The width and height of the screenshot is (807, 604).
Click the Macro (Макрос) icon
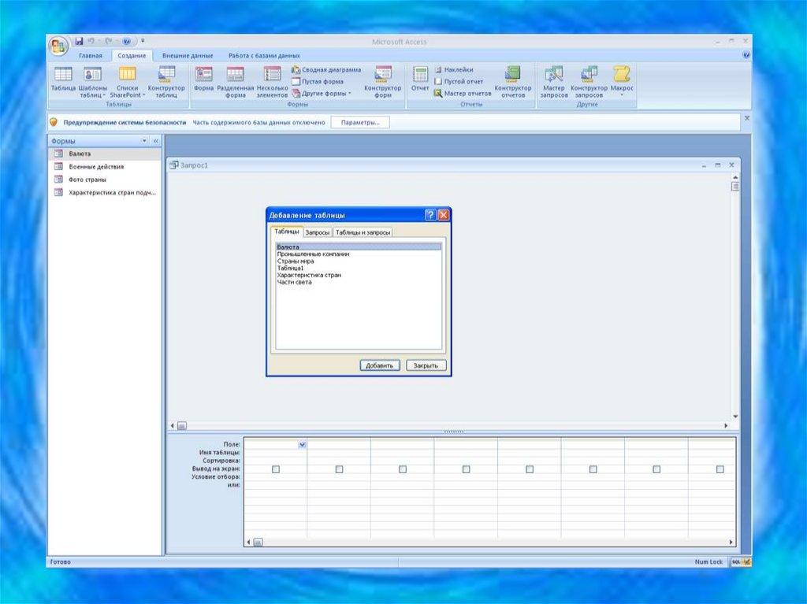pyautogui.click(x=622, y=77)
